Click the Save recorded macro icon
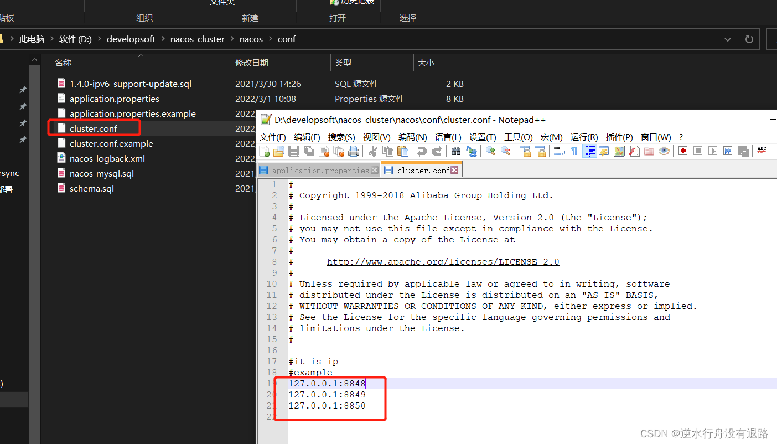The height and width of the screenshot is (444, 777). 743,151
